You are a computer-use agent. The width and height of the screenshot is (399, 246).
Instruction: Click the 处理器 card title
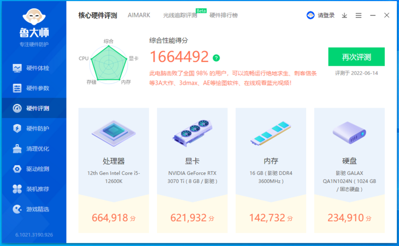pos(114,161)
